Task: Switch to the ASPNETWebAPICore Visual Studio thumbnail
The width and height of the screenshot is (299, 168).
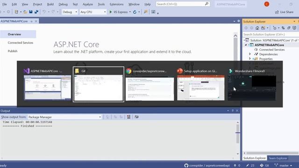Action: point(47,84)
